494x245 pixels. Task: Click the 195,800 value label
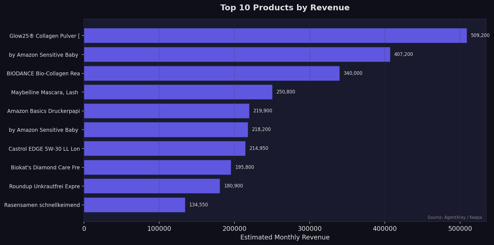click(x=244, y=167)
